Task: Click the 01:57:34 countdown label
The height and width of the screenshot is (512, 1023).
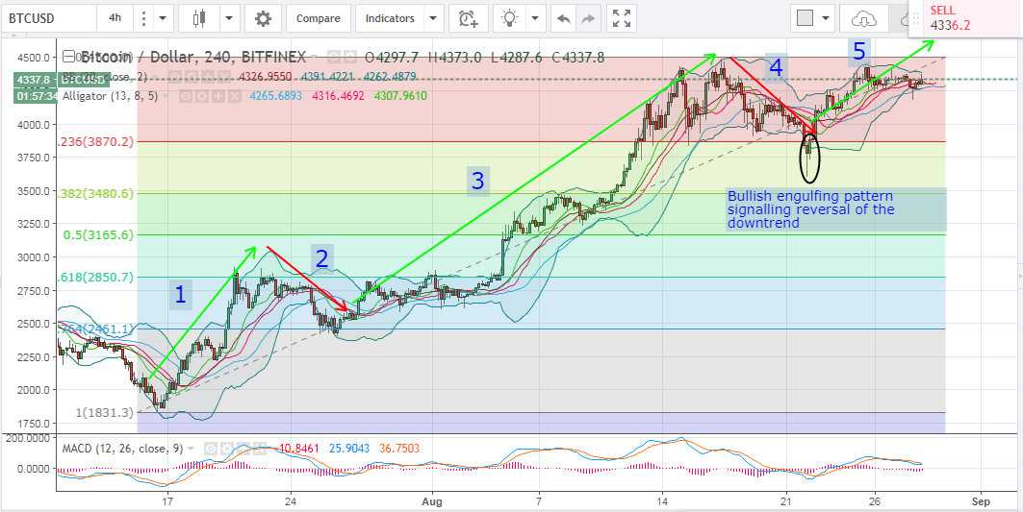Action: tap(36, 96)
